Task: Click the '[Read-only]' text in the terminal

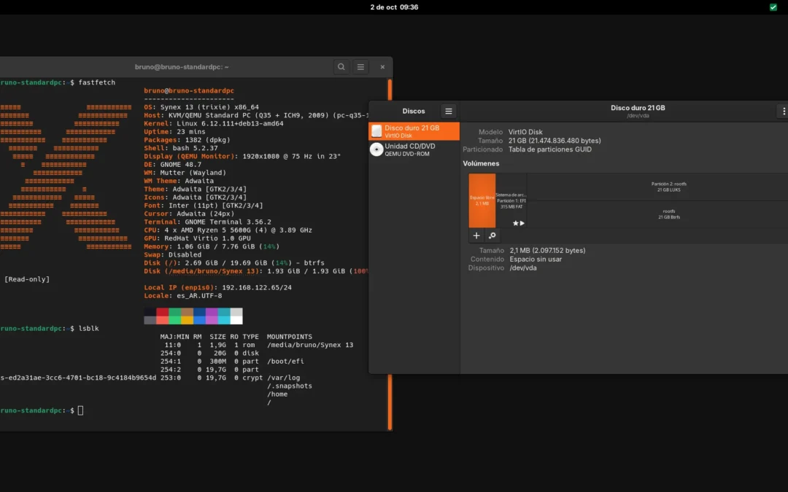Action: (x=27, y=279)
